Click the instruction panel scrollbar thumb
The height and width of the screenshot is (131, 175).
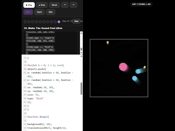pos(81,49)
